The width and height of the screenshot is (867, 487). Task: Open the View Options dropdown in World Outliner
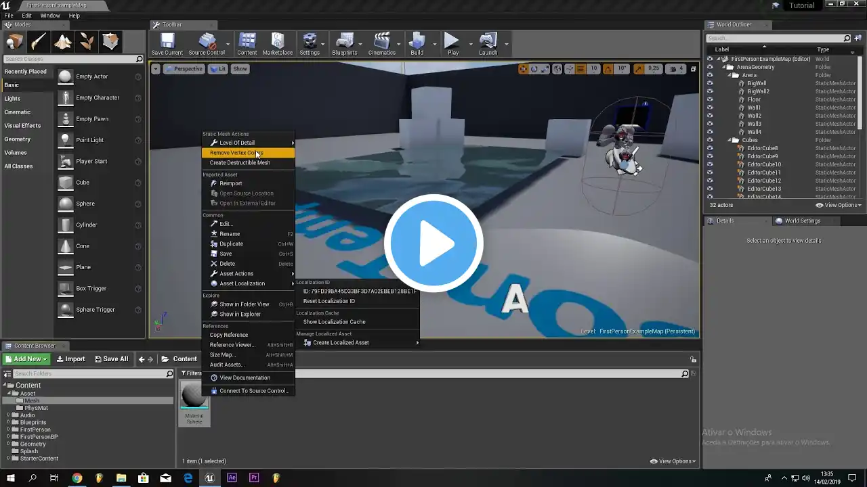click(839, 205)
